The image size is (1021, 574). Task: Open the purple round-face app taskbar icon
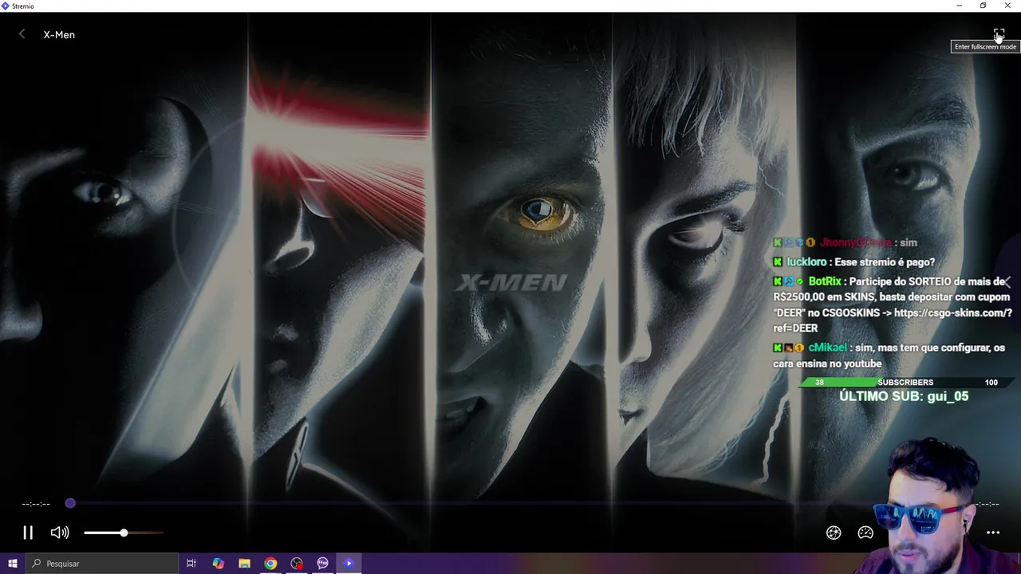point(322,563)
